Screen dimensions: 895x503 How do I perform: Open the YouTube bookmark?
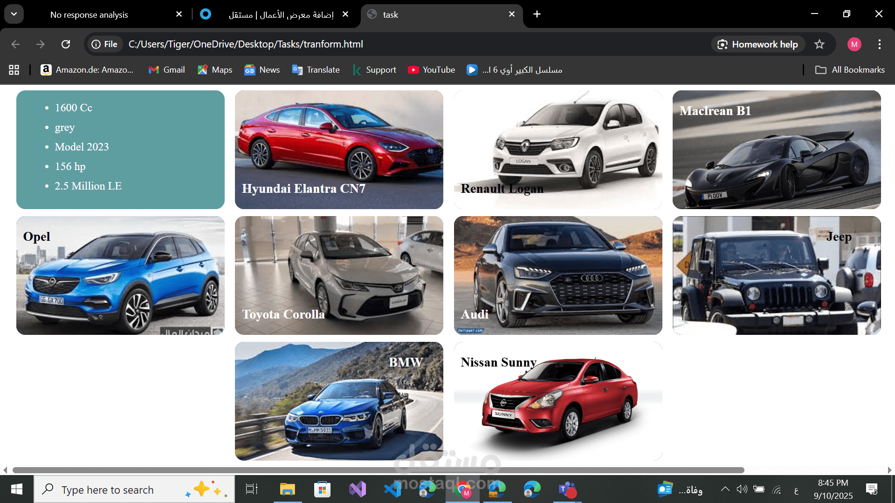point(432,70)
